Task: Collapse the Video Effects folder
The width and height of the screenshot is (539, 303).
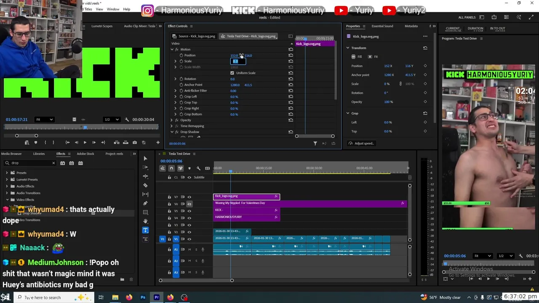Action: [x=7, y=199]
